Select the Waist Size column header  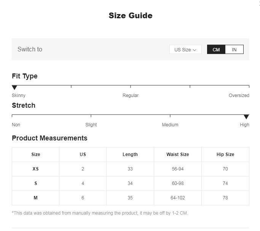coord(177,155)
